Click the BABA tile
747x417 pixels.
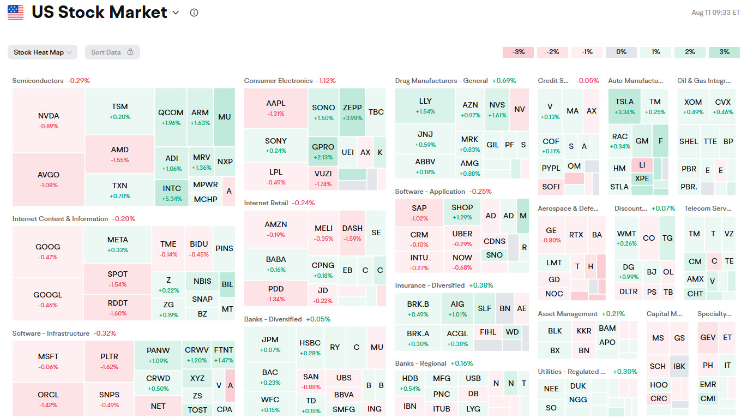pos(275,264)
